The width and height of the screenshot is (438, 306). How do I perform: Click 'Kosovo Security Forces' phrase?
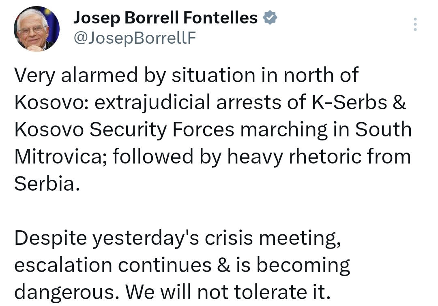pyautogui.click(x=124, y=130)
